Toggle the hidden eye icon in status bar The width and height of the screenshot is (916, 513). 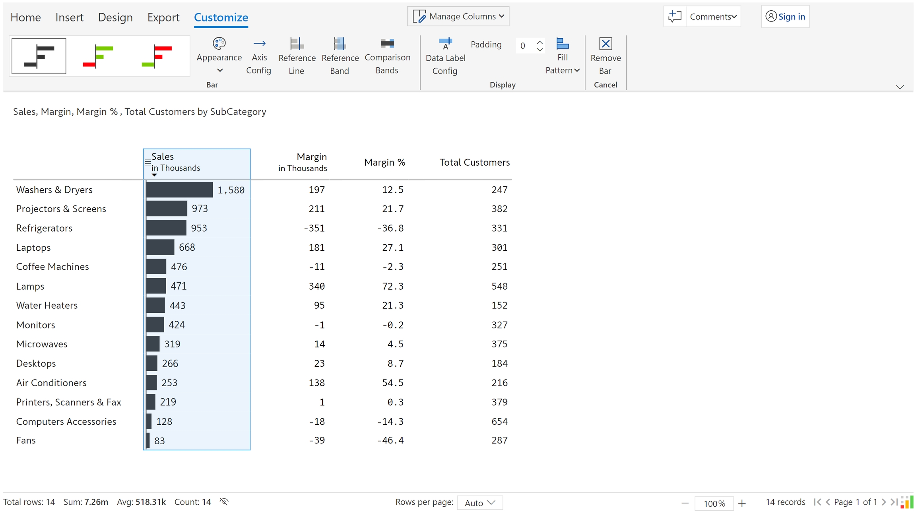click(x=224, y=502)
